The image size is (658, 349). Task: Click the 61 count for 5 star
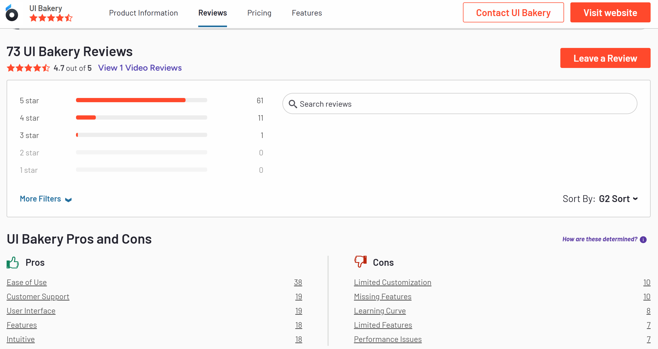(x=260, y=101)
